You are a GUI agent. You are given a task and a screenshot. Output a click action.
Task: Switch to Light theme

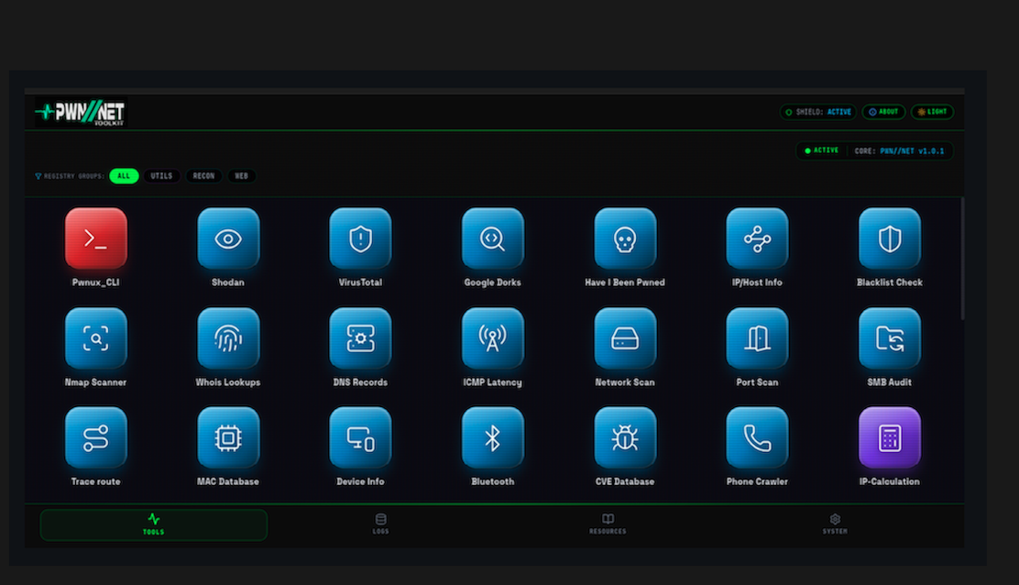[x=932, y=112]
